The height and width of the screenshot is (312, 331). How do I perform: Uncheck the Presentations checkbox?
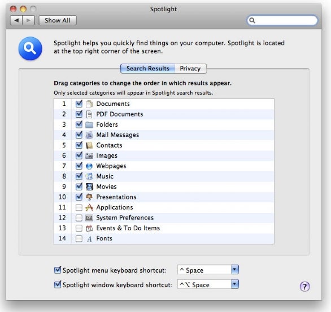[x=79, y=197]
